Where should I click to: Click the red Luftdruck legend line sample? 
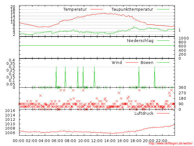click(163, 113)
